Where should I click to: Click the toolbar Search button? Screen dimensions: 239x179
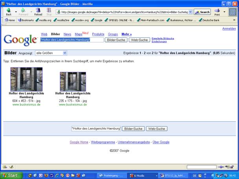202,12
